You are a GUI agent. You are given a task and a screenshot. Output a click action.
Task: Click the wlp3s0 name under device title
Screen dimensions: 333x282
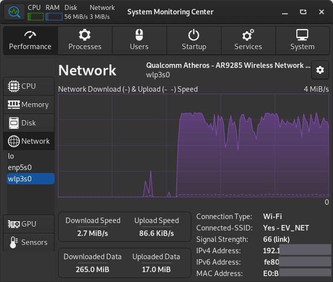click(x=158, y=75)
